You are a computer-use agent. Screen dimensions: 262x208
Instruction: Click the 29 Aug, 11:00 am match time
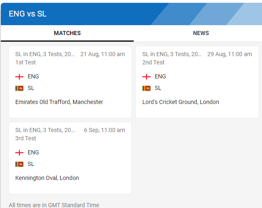229,54
